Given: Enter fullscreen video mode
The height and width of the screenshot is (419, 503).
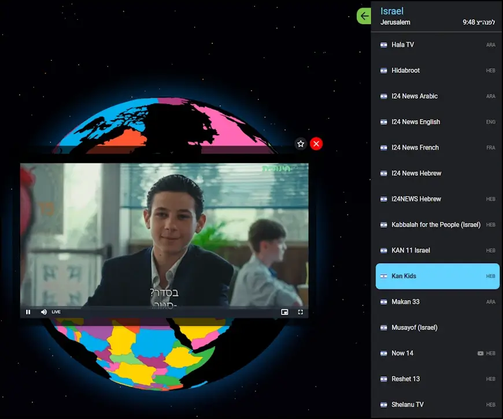Looking at the screenshot, I should [301, 312].
